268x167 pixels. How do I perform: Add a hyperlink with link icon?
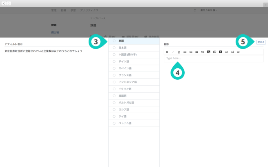click(203, 52)
